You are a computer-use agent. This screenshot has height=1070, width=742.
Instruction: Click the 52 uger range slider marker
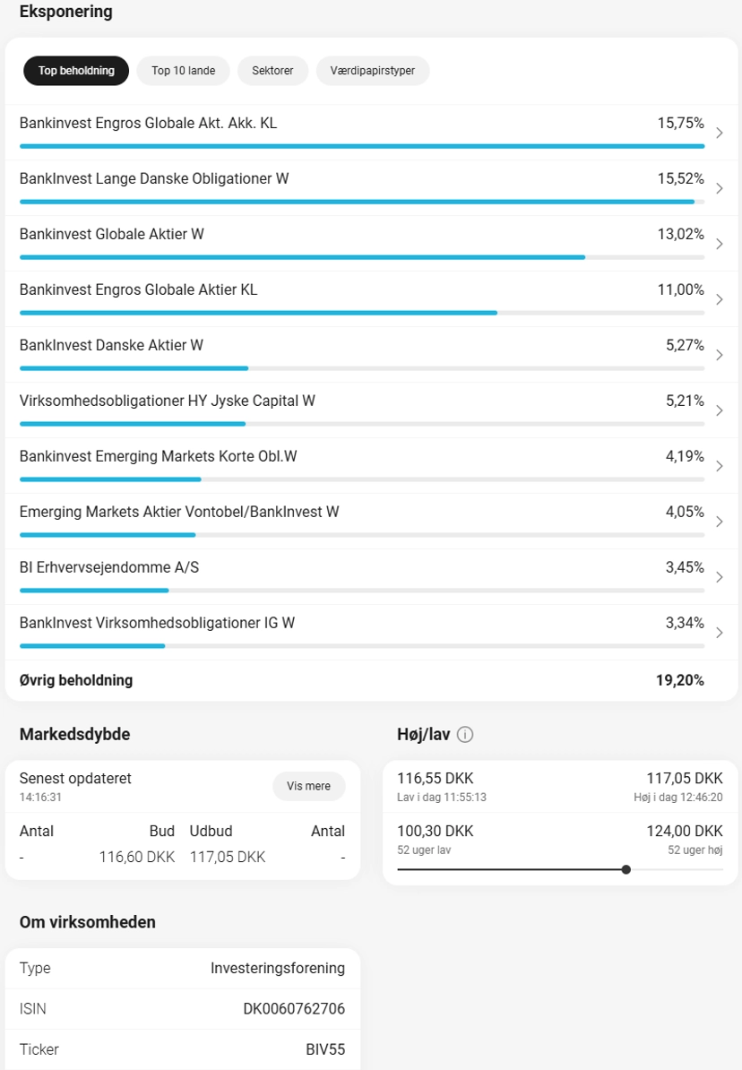pyautogui.click(x=626, y=869)
